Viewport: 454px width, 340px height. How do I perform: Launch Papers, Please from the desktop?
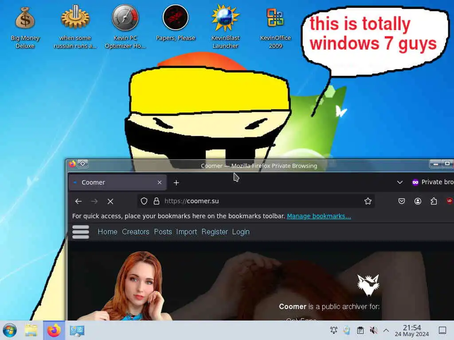(176, 23)
